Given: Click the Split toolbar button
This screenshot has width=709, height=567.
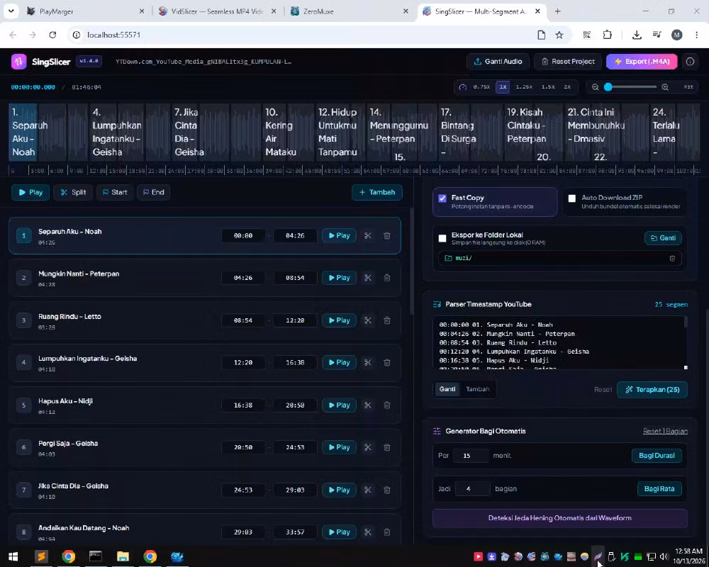Looking at the screenshot, I should [73, 192].
